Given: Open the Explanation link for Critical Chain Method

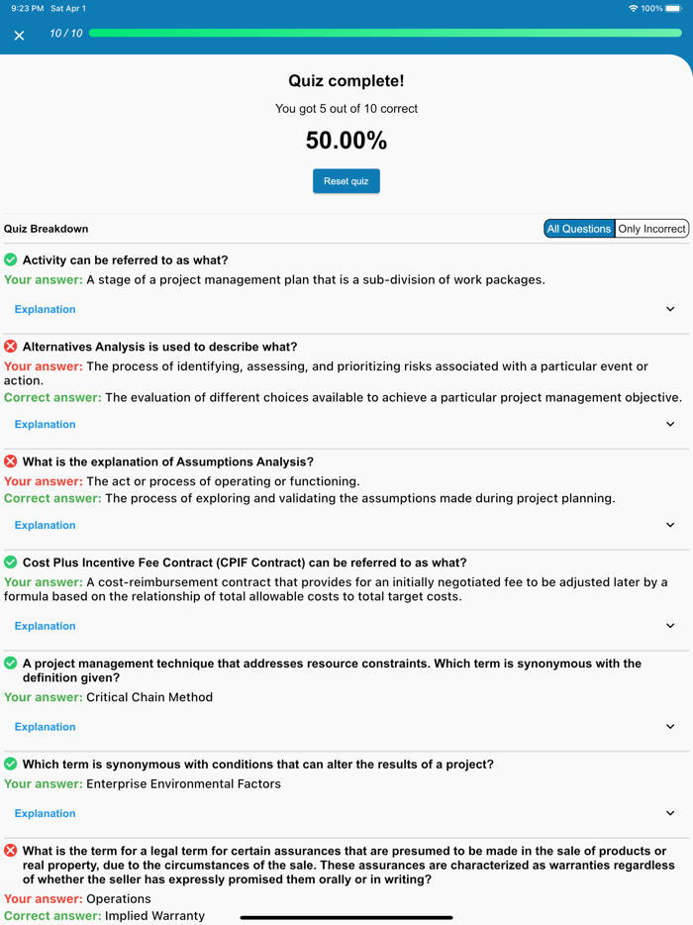Looking at the screenshot, I should click(x=45, y=726).
